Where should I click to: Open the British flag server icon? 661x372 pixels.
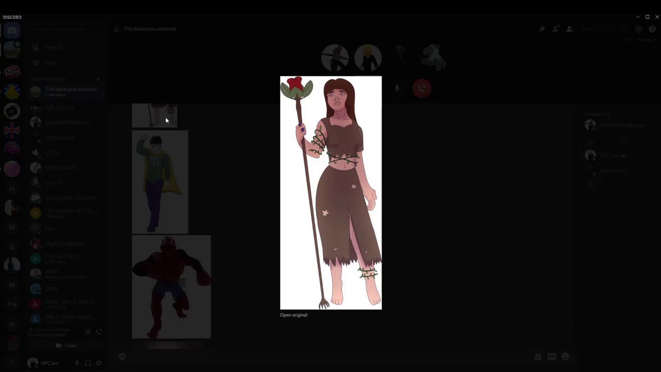pos(12,130)
